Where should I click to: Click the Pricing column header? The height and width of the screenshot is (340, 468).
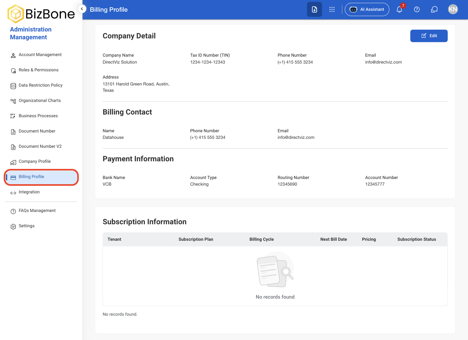369,239
